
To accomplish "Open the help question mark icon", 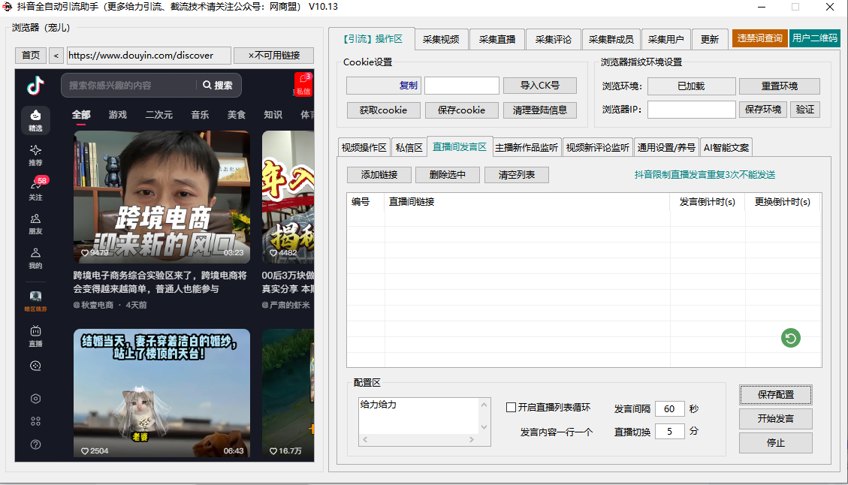I will coord(36,444).
